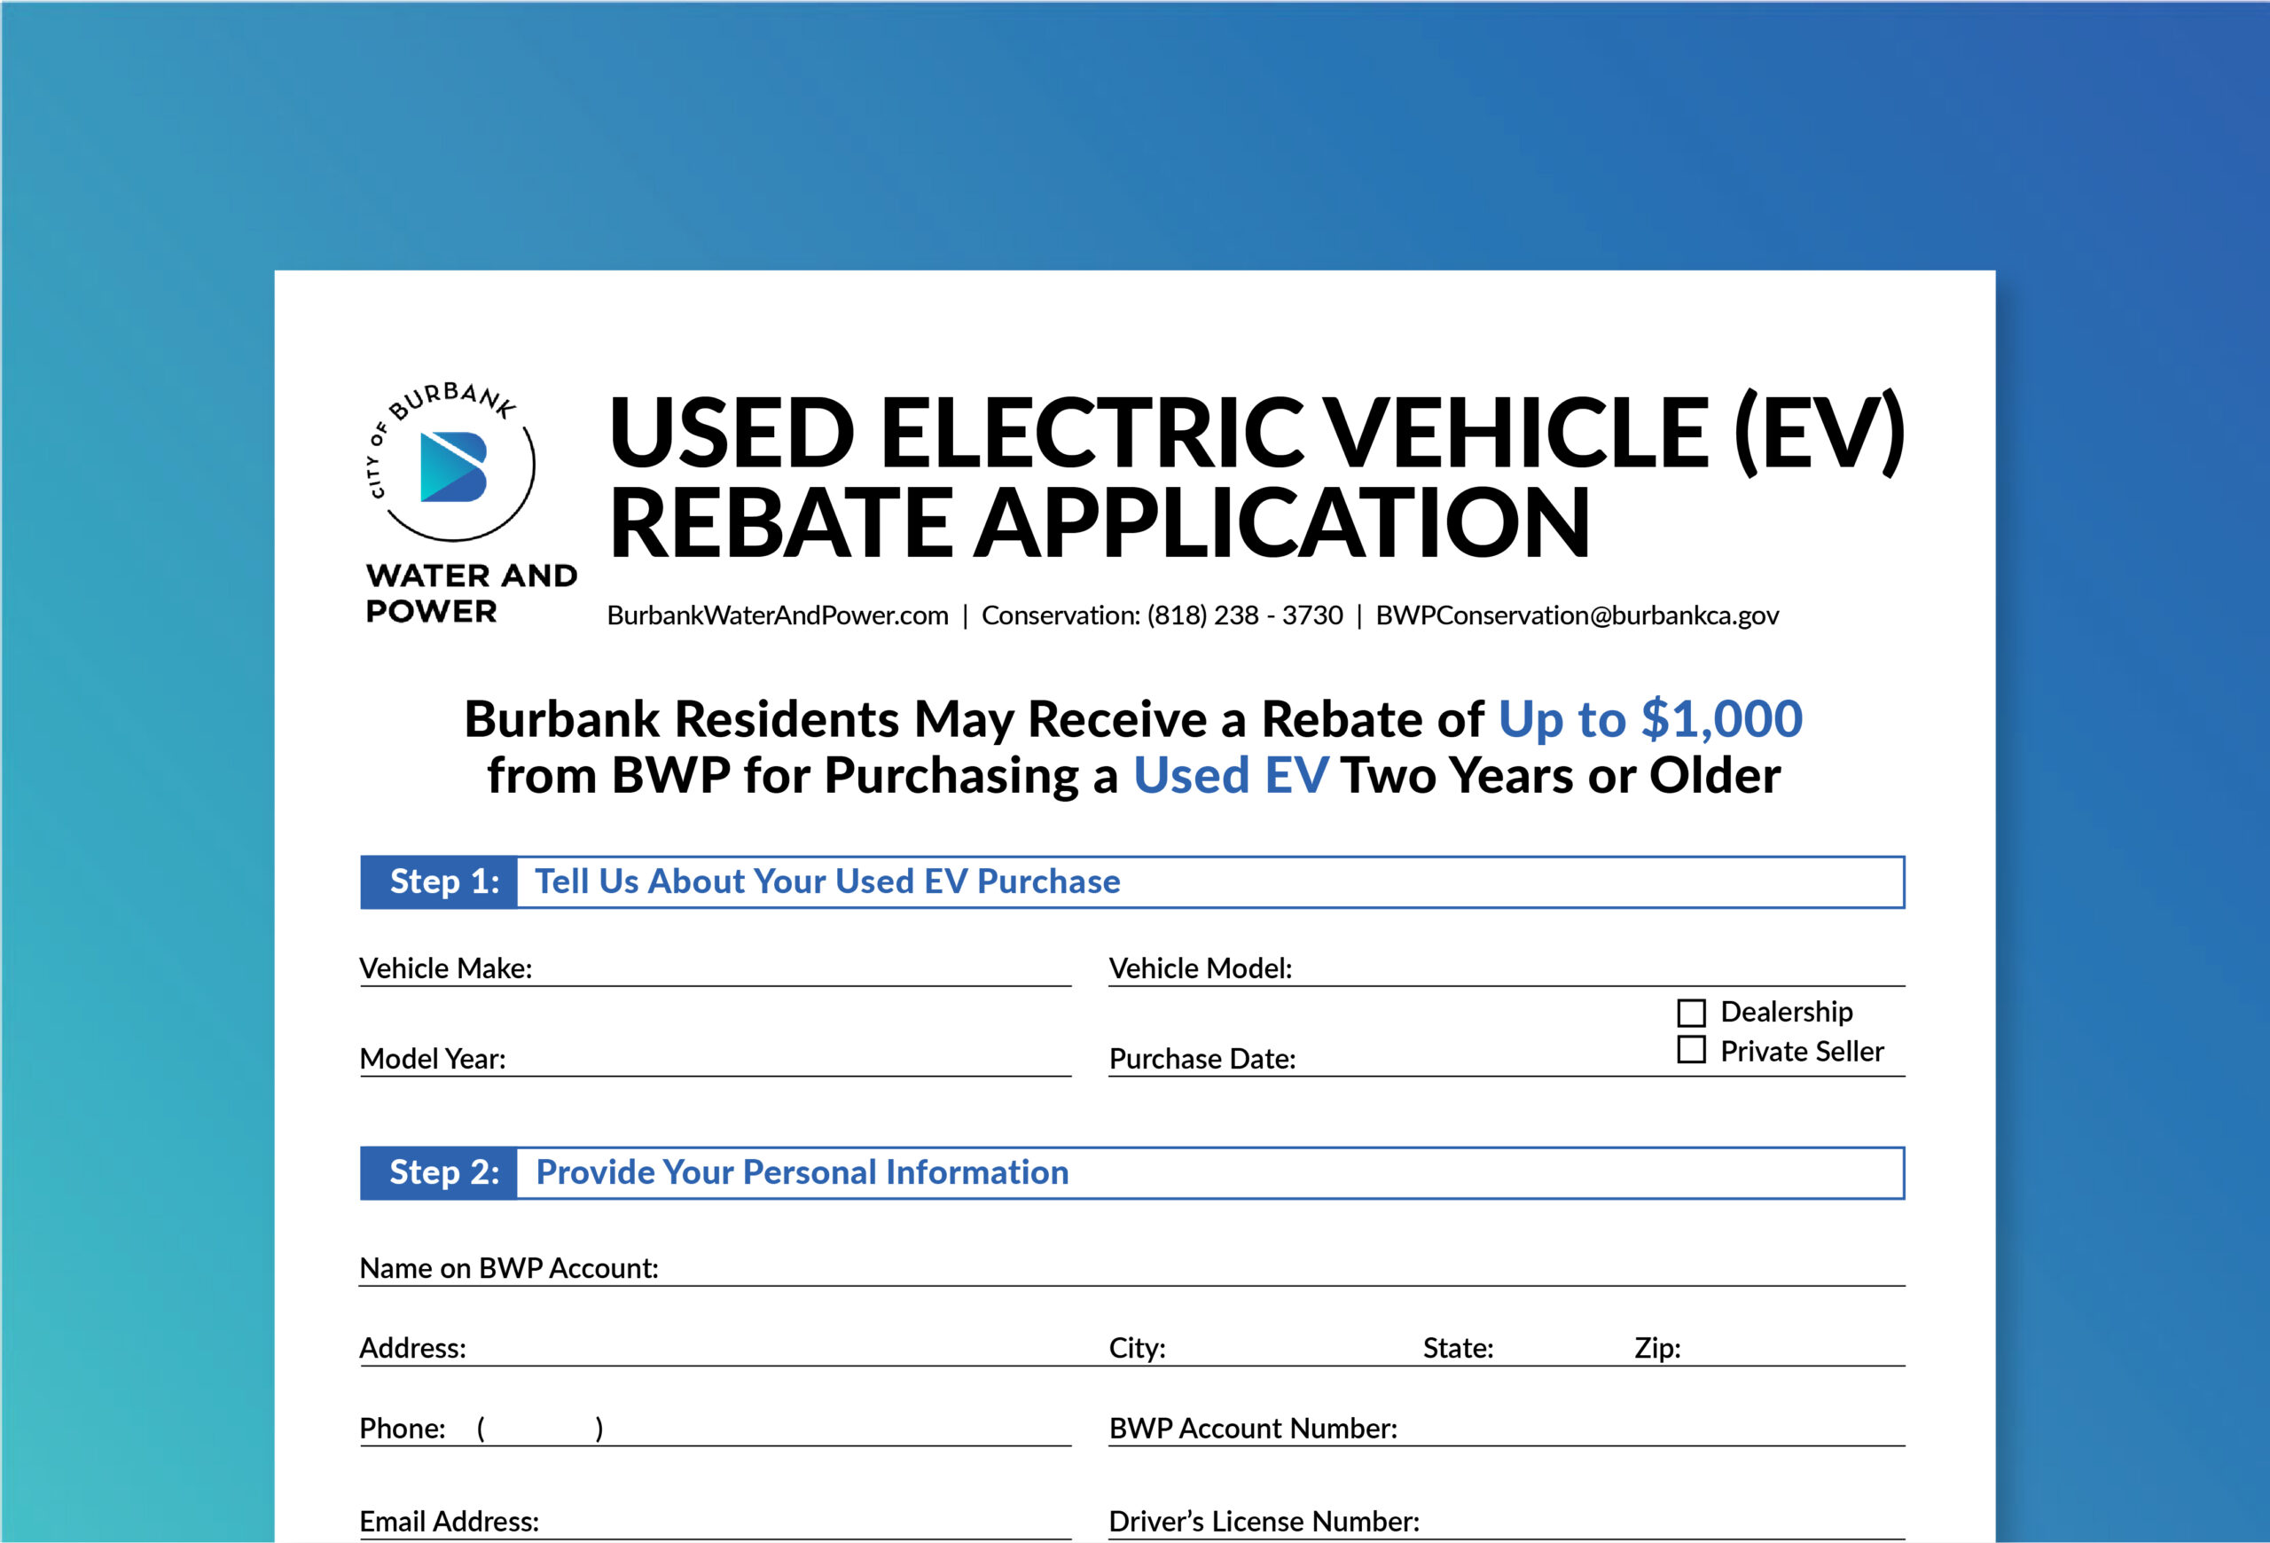This screenshot has width=2270, height=1543.
Task: Click the Conservation phone number (818) 238 - 3730
Action: pyautogui.click(x=1244, y=615)
